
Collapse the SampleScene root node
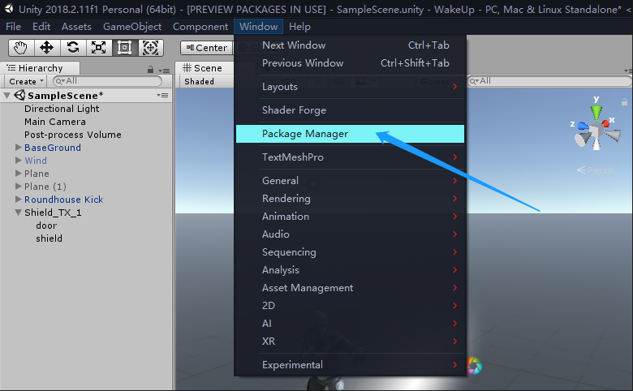(6, 96)
